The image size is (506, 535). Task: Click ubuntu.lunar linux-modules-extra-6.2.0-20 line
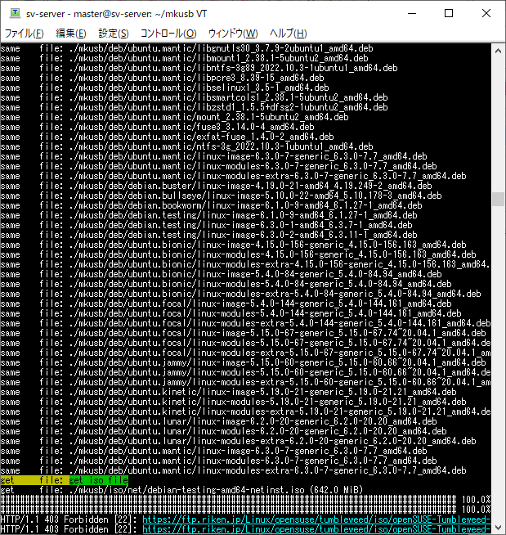coord(238,441)
